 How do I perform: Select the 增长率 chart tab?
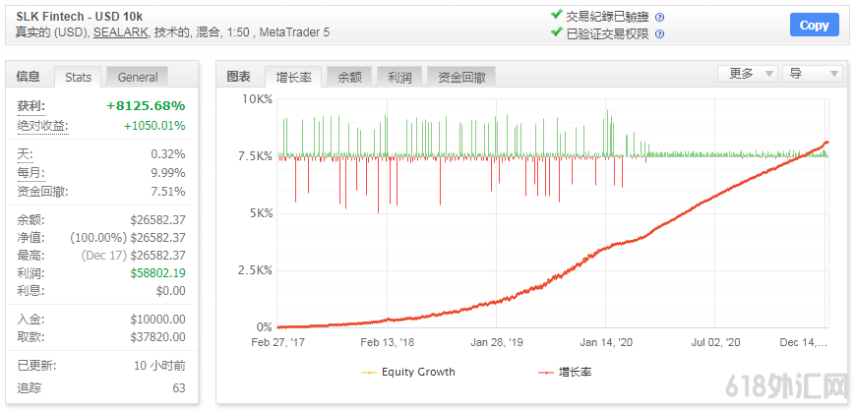pos(294,77)
